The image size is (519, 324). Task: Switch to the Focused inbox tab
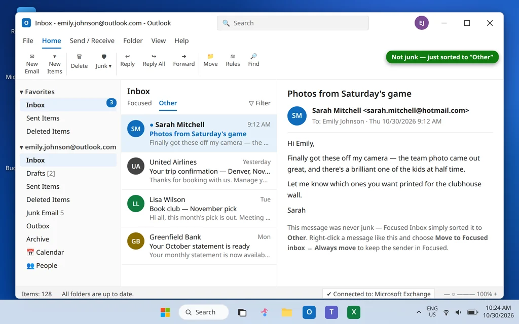click(x=139, y=103)
